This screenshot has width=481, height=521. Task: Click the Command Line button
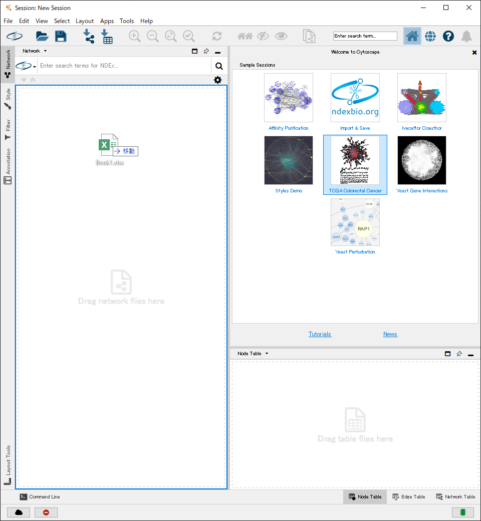(40, 497)
